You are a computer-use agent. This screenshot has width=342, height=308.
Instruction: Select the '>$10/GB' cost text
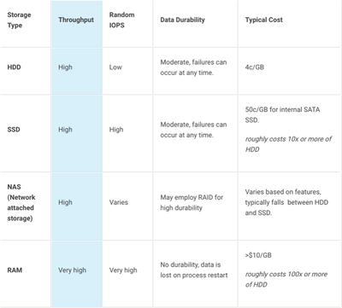[258, 255]
